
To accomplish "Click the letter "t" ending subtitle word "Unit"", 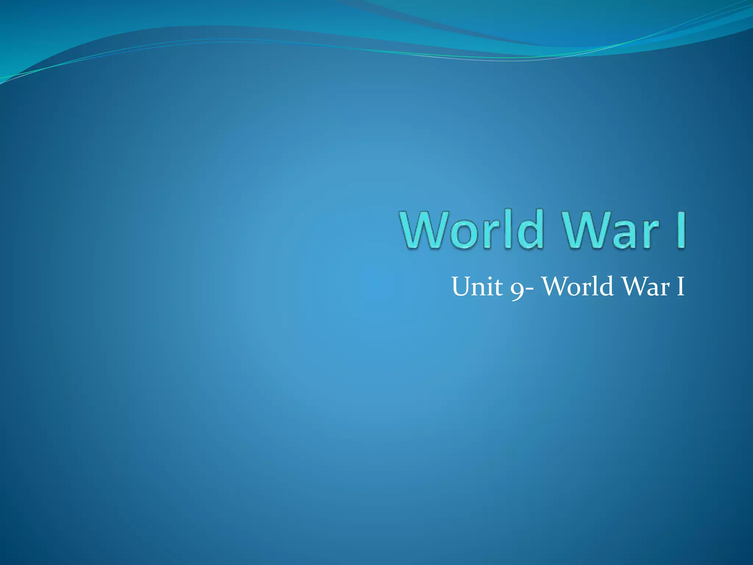I will click(498, 287).
